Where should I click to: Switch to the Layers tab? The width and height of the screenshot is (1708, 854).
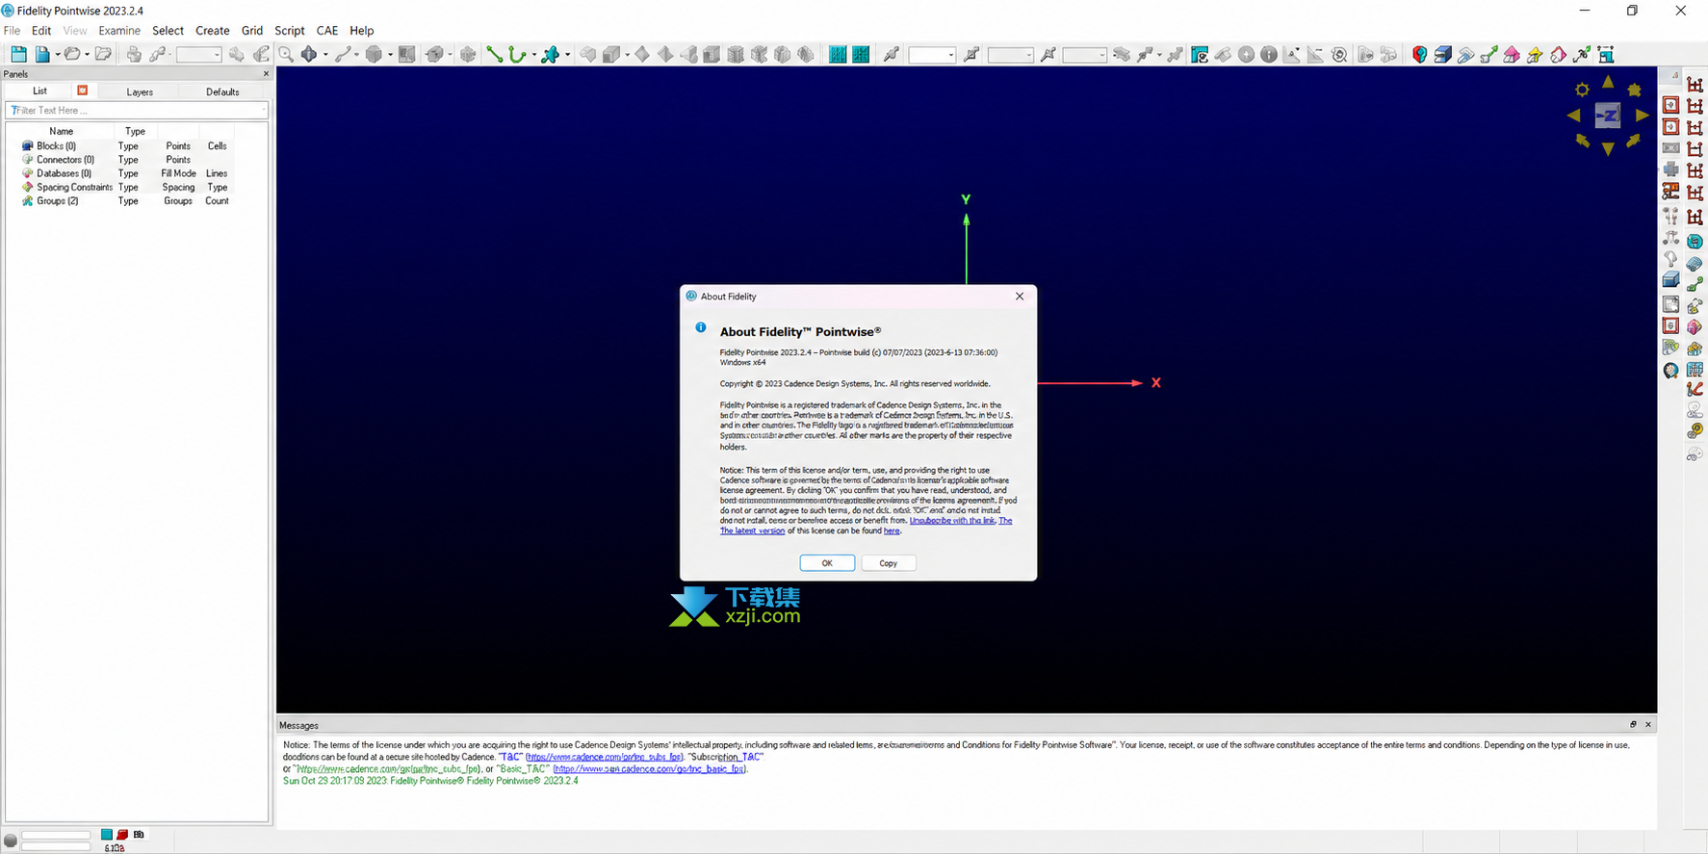pos(140,91)
